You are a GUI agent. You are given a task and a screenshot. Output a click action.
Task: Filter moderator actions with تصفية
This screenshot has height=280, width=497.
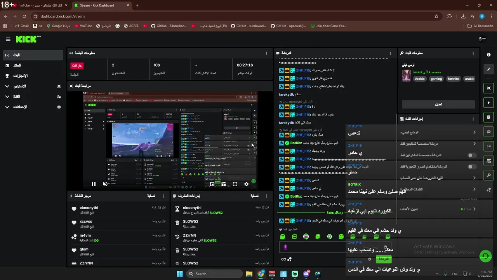coord(255,196)
